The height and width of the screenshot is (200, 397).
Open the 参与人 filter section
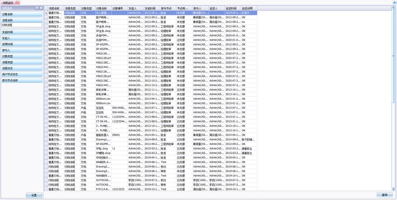click(x=22, y=50)
